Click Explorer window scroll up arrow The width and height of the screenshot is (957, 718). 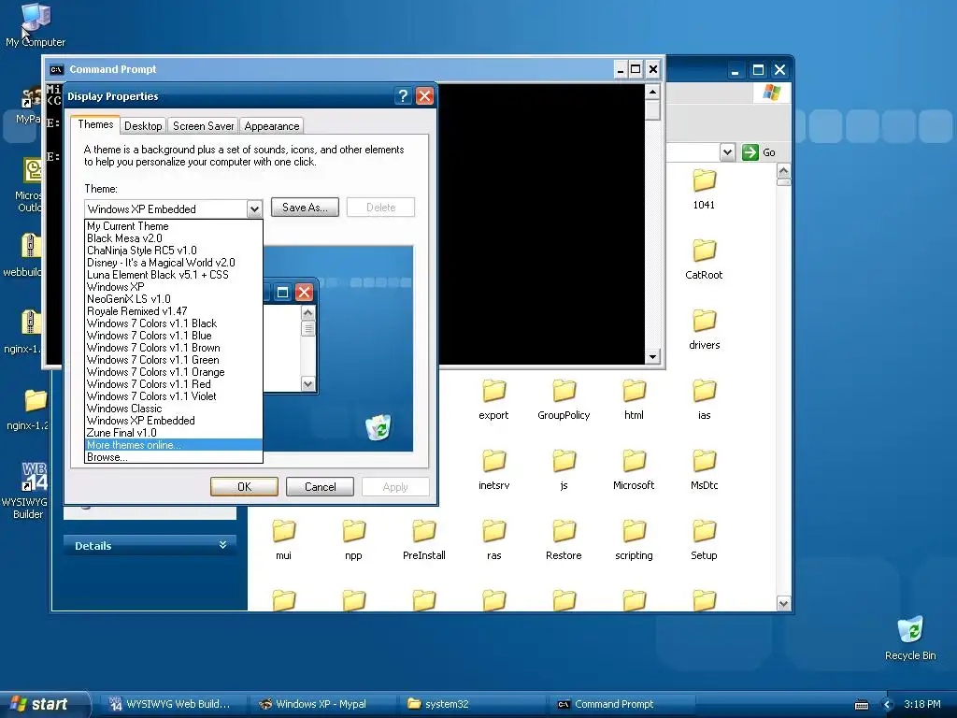coord(784,170)
